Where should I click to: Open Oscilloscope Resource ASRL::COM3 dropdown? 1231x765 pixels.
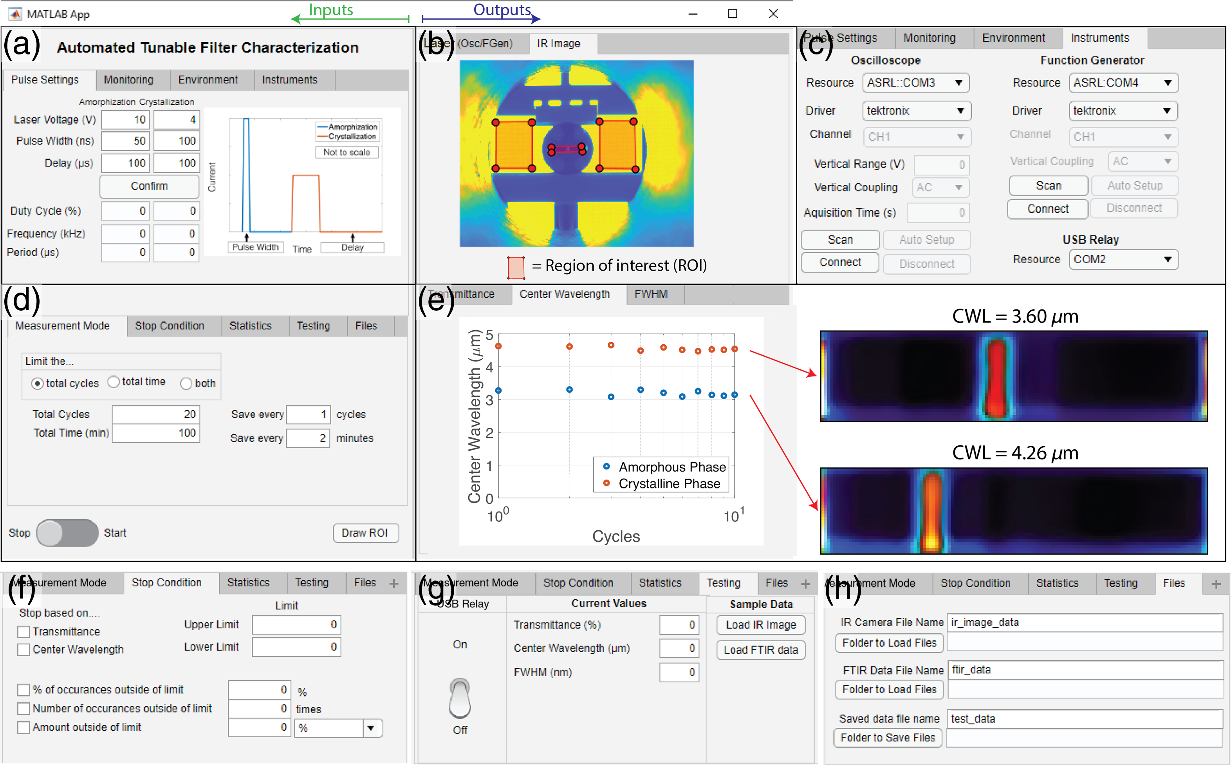coord(916,83)
